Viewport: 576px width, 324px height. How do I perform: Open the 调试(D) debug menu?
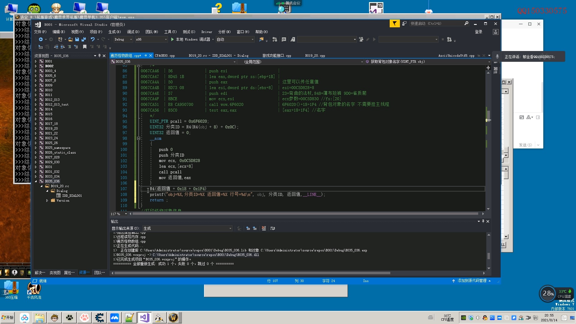[x=133, y=32]
